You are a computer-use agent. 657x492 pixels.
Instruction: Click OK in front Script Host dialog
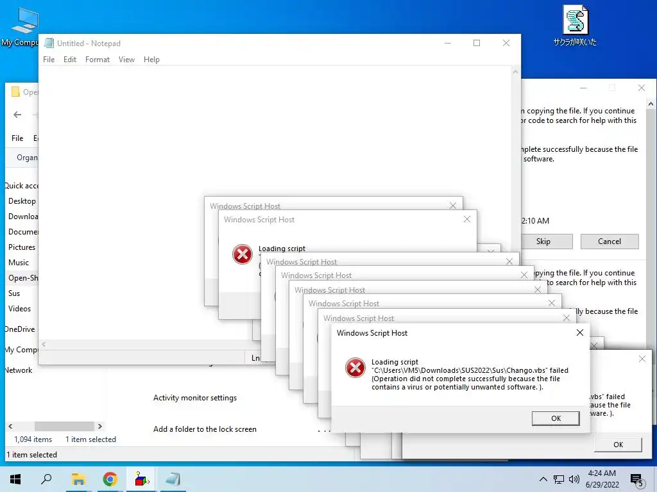[556, 418]
